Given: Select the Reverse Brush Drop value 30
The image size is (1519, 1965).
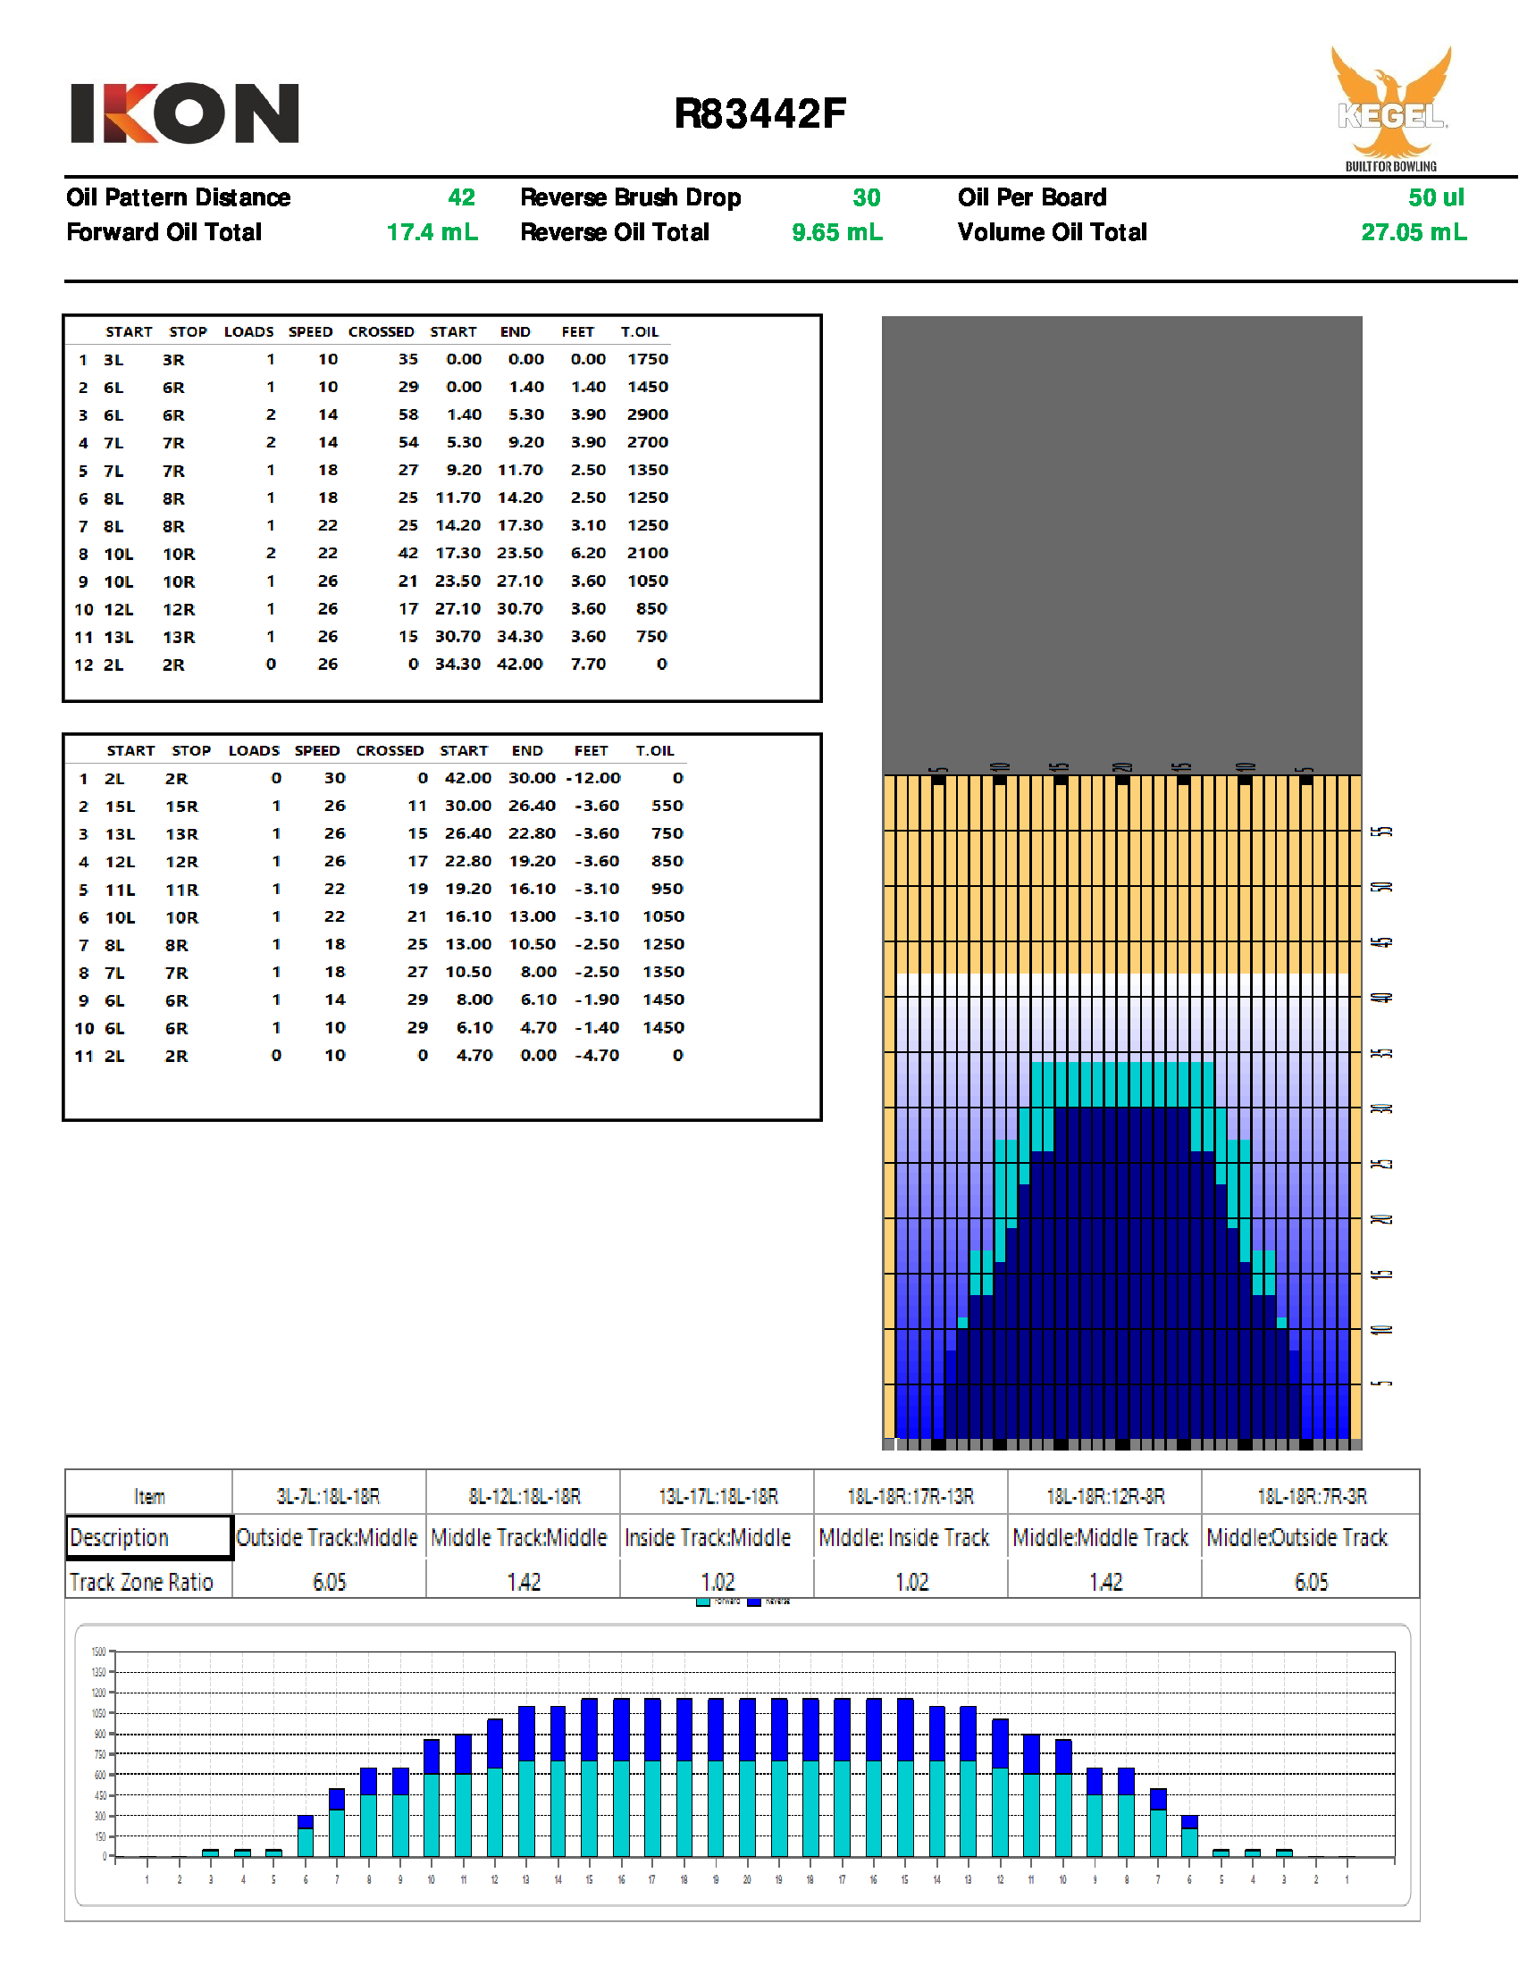Looking at the screenshot, I should coord(866,198).
